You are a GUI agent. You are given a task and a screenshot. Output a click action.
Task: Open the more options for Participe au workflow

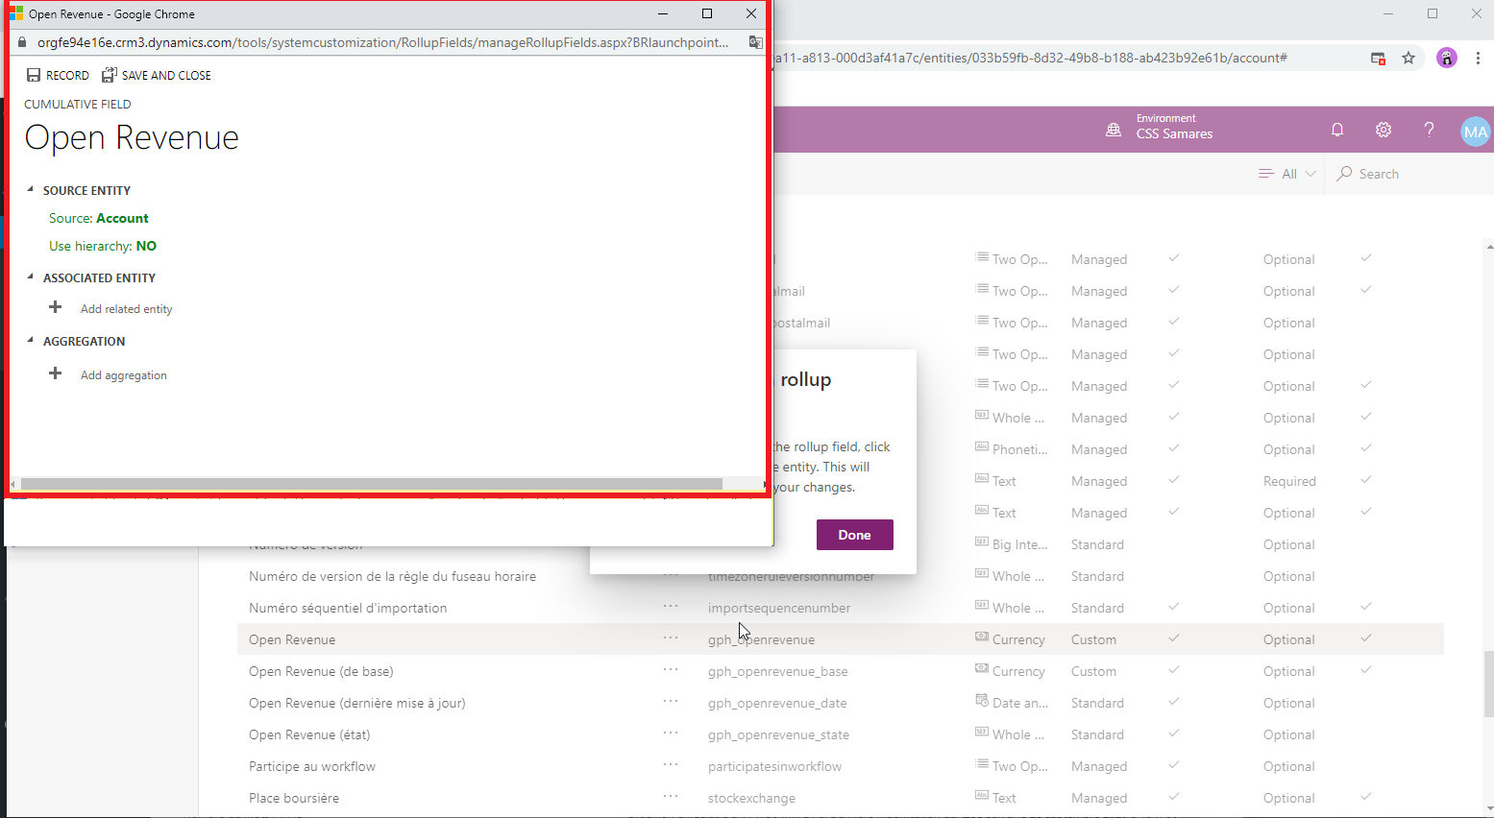pos(671,765)
